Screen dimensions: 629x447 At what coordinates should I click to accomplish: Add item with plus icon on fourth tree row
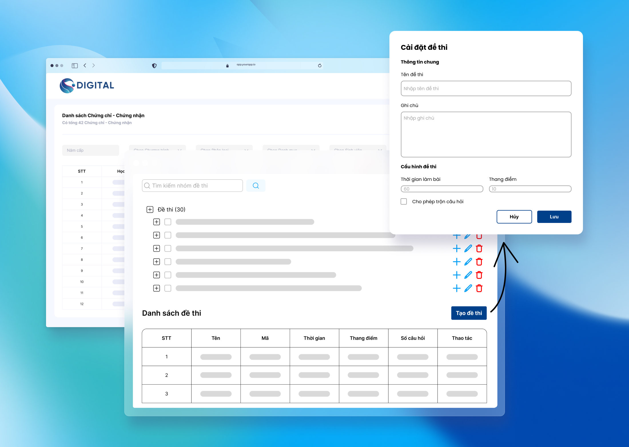coord(457,262)
